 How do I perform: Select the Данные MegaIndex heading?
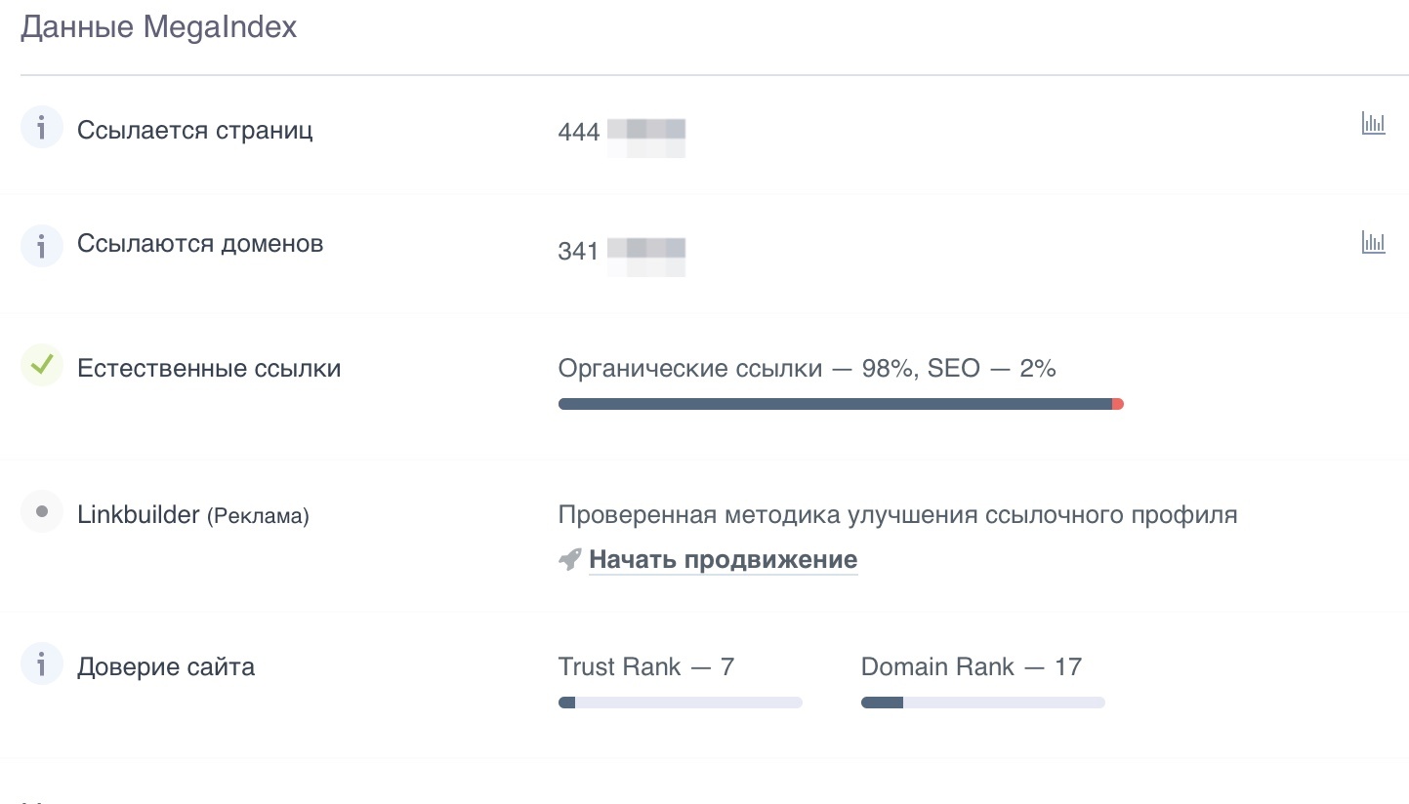click(158, 27)
